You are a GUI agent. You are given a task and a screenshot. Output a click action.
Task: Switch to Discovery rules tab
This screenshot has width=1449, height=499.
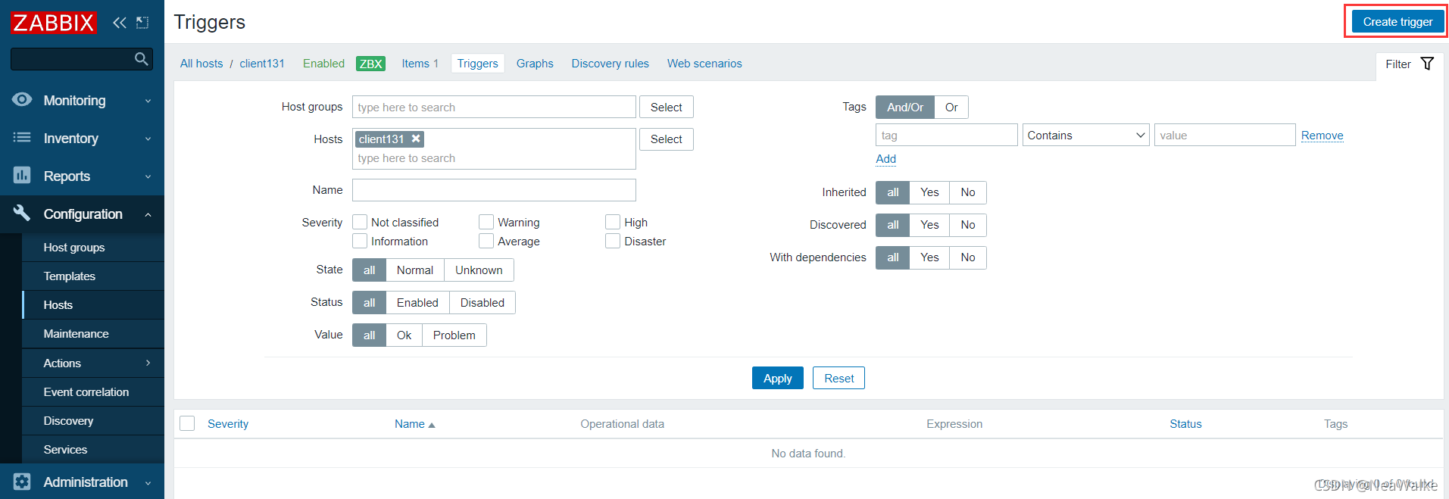[610, 64]
